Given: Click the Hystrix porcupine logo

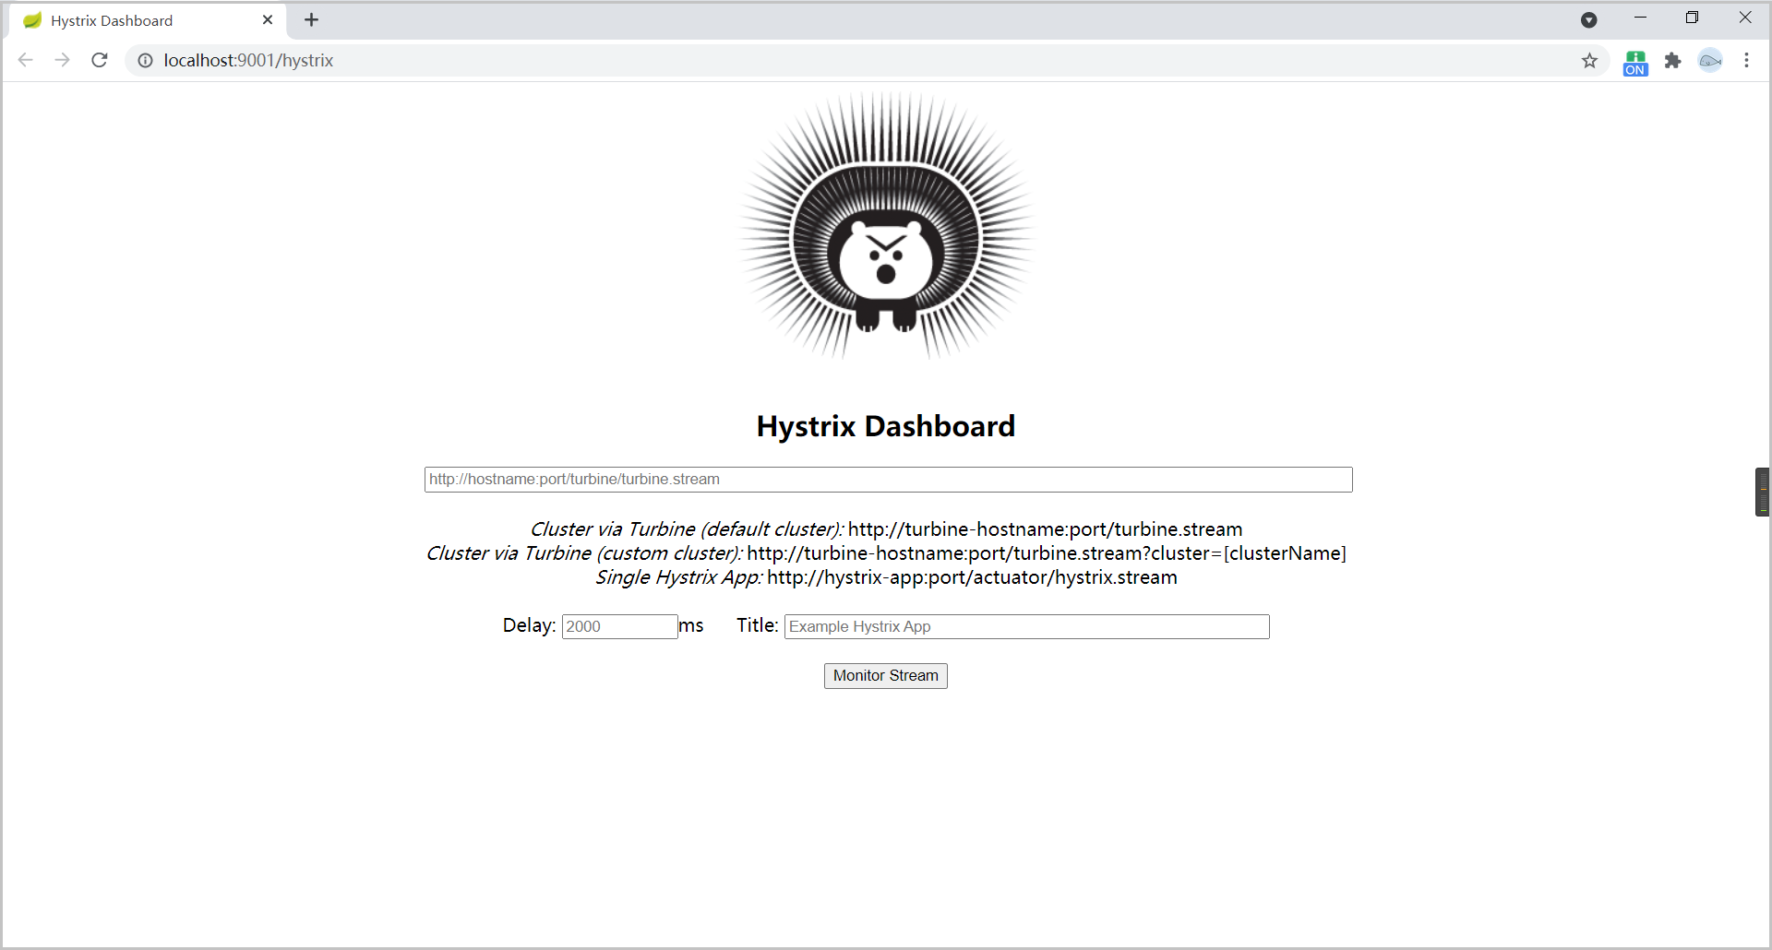Looking at the screenshot, I should [x=886, y=226].
